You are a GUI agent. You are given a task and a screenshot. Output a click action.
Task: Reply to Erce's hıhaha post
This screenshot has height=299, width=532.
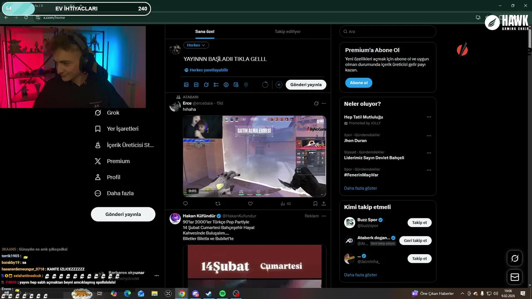pyautogui.click(x=185, y=203)
